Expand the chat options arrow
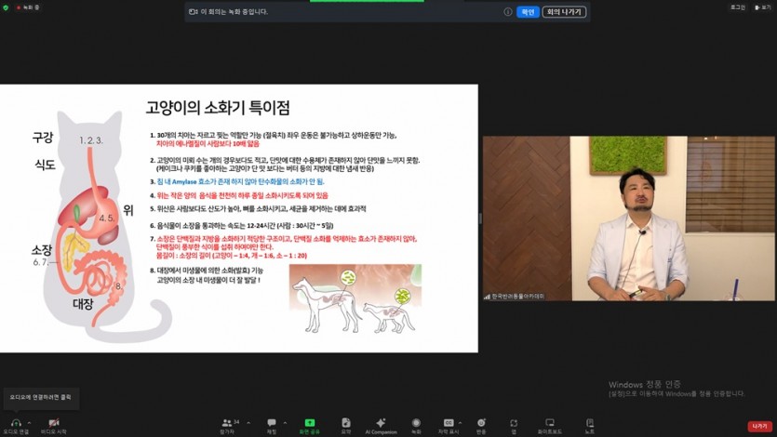 click(x=285, y=423)
